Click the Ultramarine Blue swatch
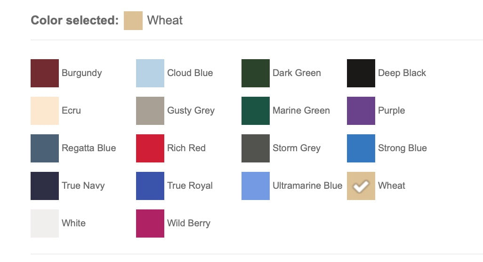The image size is (483, 262). [x=256, y=186]
